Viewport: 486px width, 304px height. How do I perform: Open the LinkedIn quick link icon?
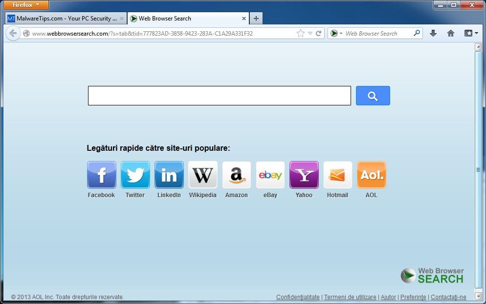point(169,175)
